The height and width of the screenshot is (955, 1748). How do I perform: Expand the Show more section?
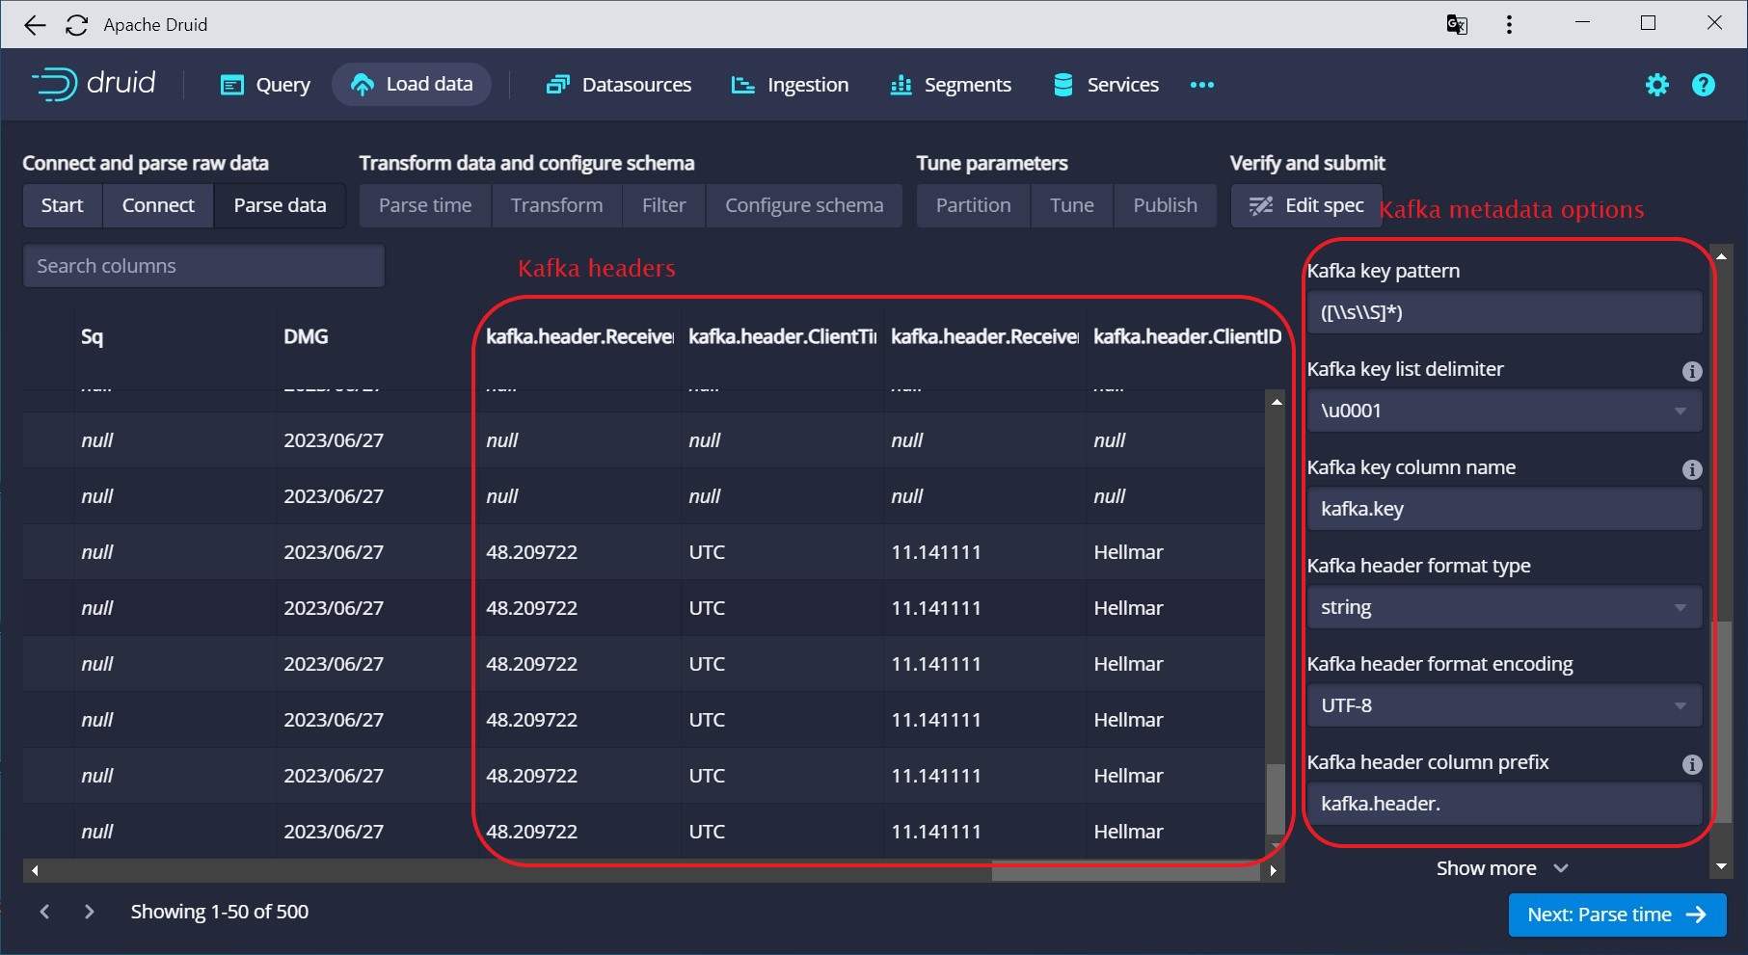pyautogui.click(x=1501, y=867)
